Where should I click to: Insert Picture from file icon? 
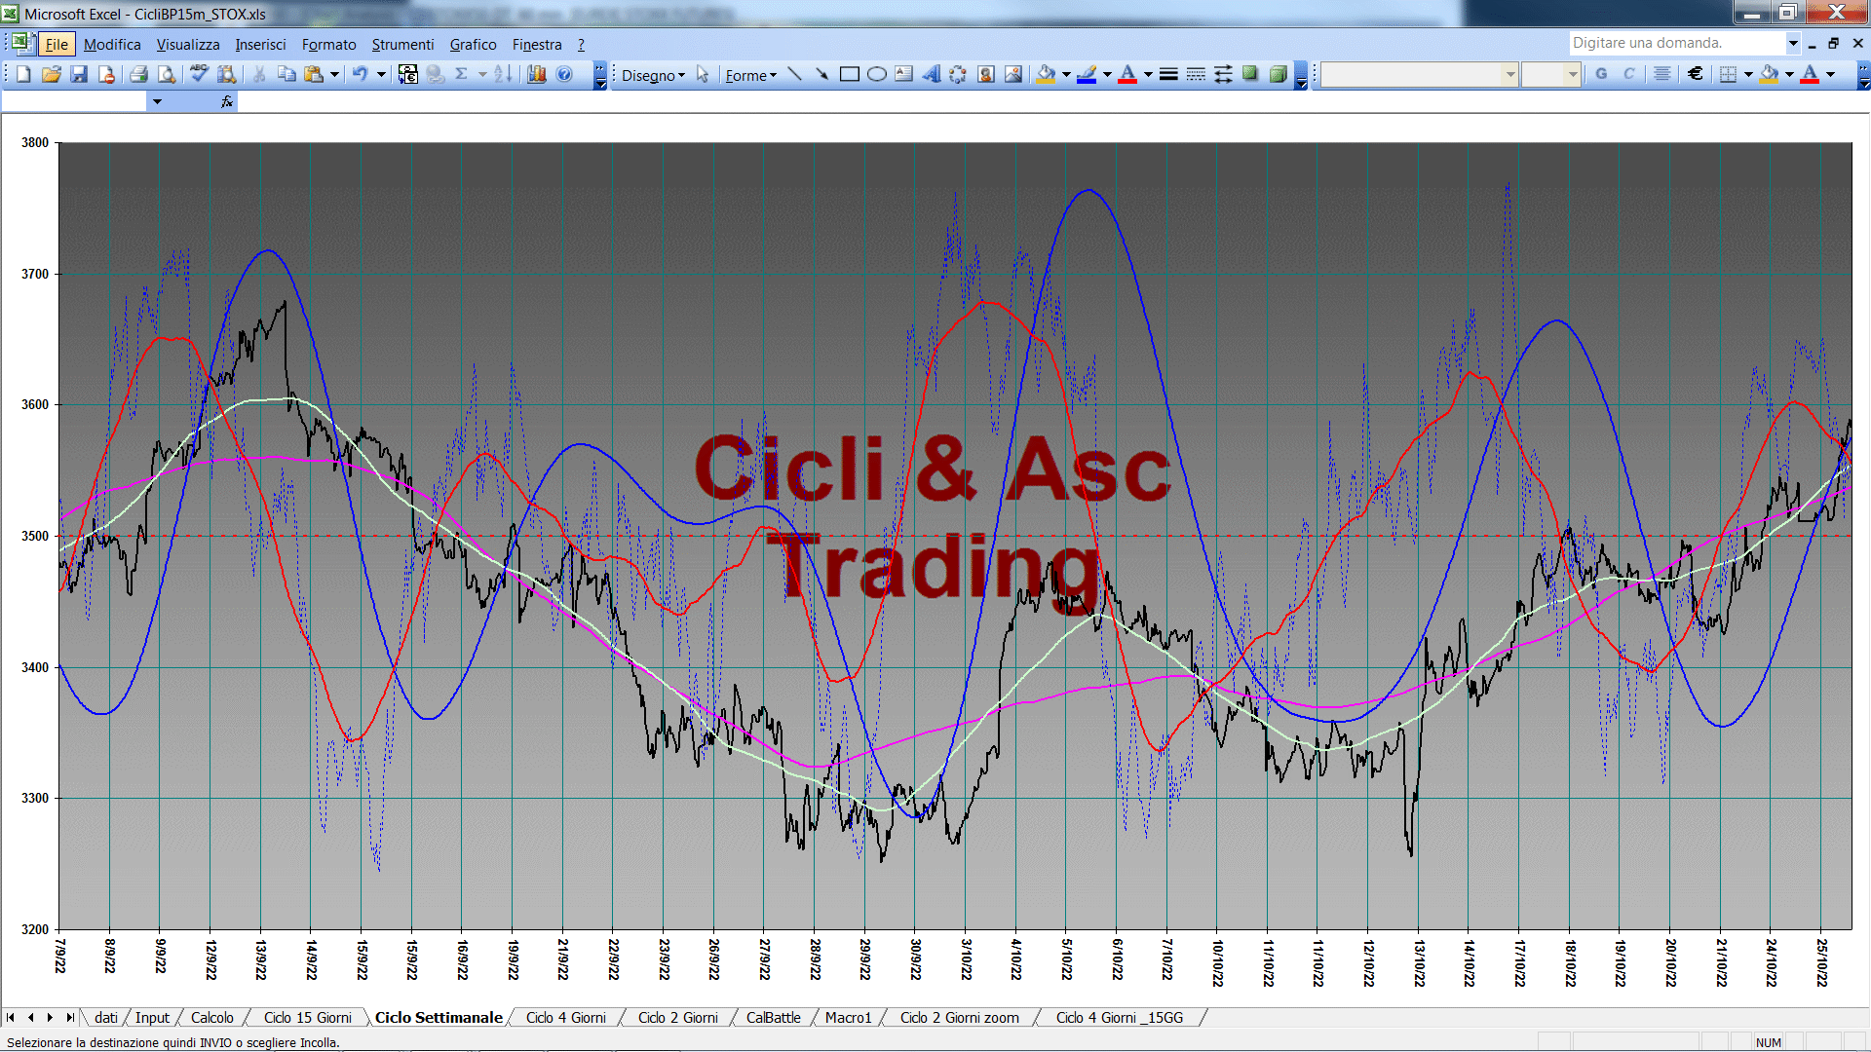tap(1013, 74)
